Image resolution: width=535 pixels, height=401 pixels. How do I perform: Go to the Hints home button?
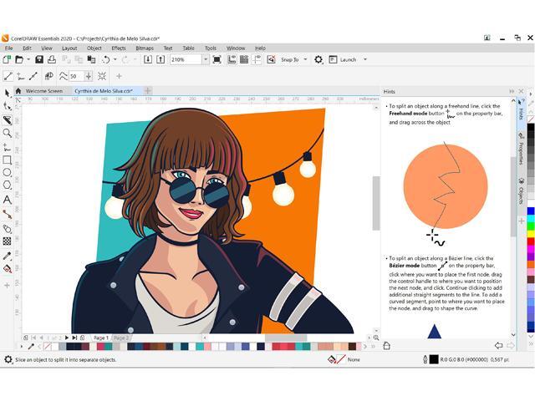(386, 346)
